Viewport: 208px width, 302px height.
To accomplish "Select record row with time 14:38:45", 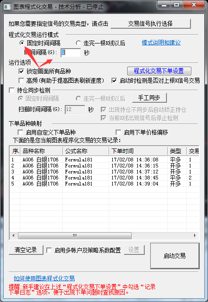I will pyautogui.click(x=104, y=178).
